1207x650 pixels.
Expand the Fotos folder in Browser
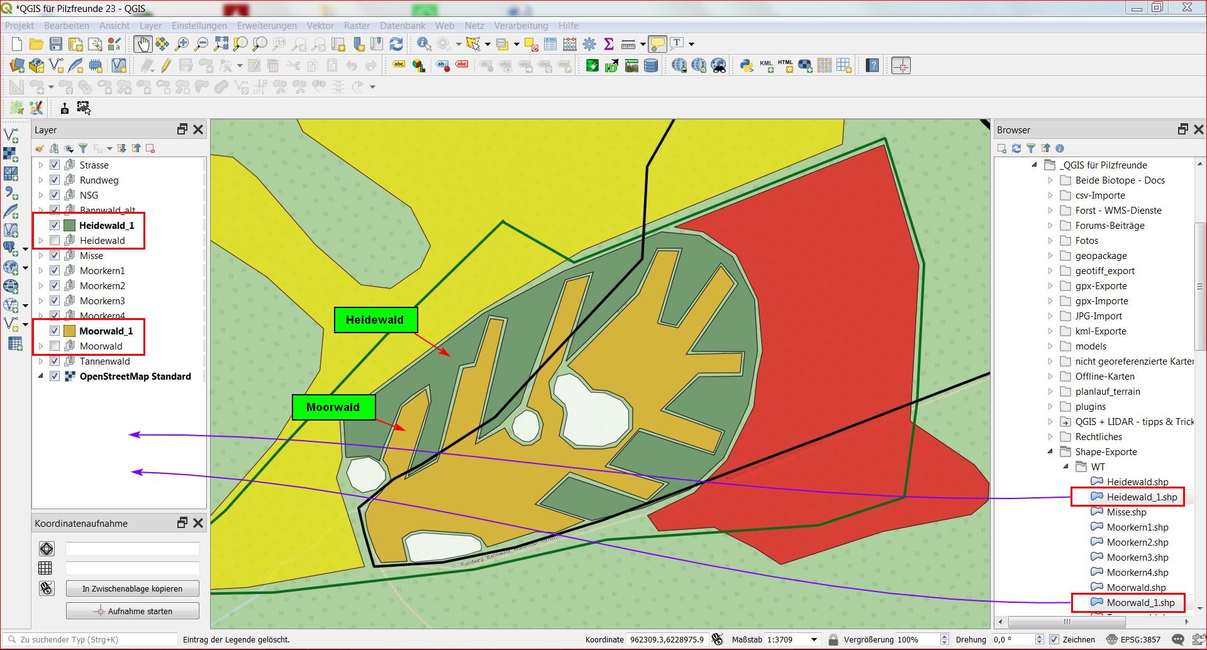pos(1050,241)
